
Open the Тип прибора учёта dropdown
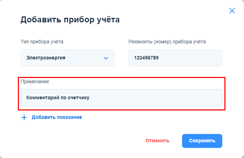[67, 58]
